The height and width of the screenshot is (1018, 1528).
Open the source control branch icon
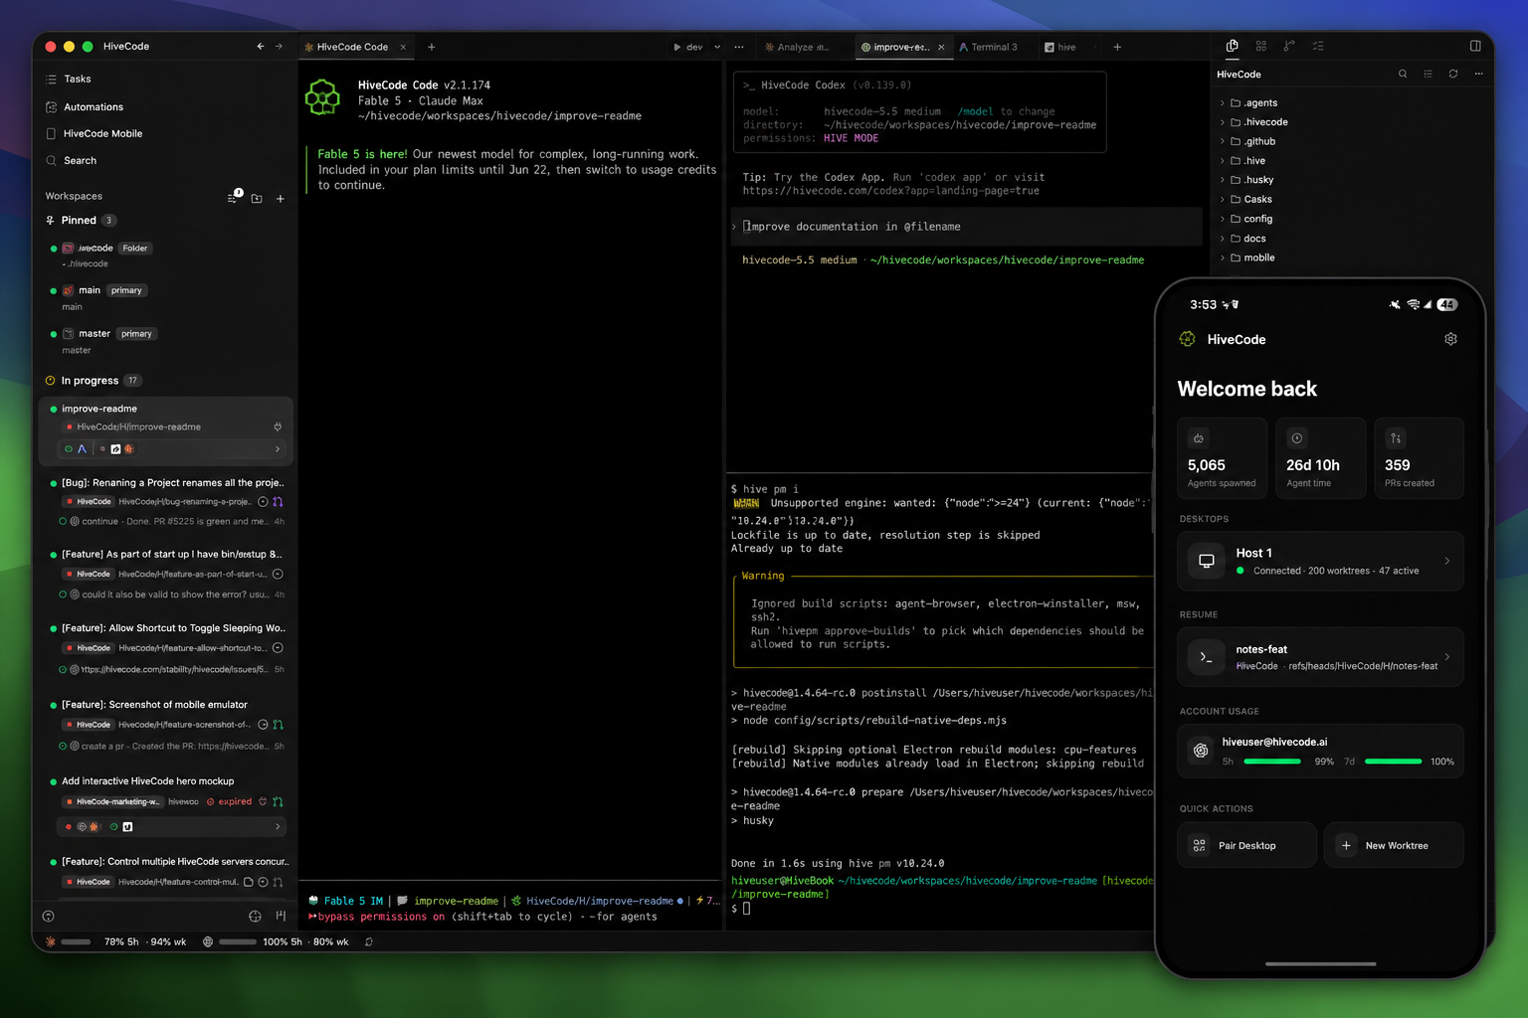[x=1289, y=46]
